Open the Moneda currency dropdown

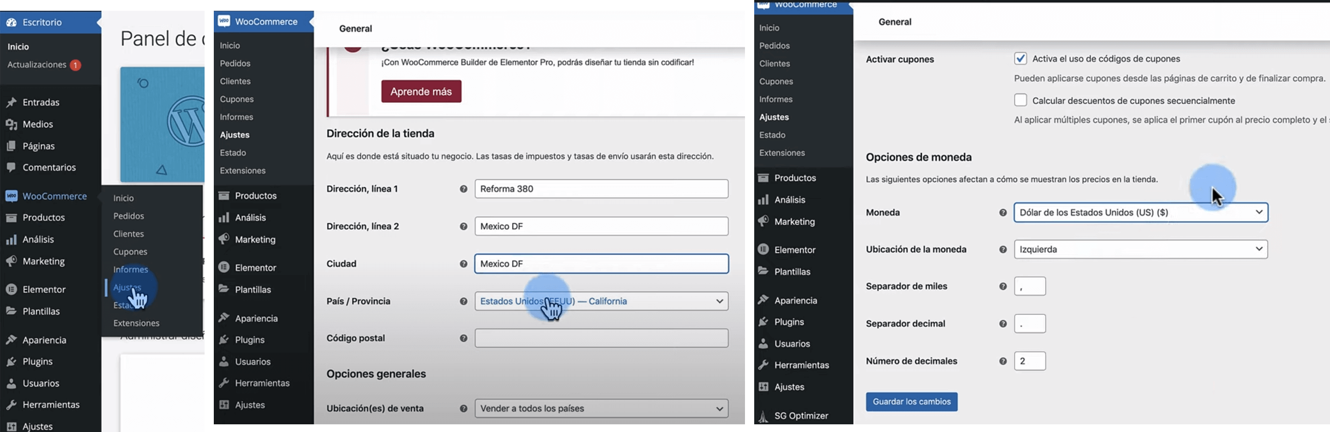[x=1140, y=212]
